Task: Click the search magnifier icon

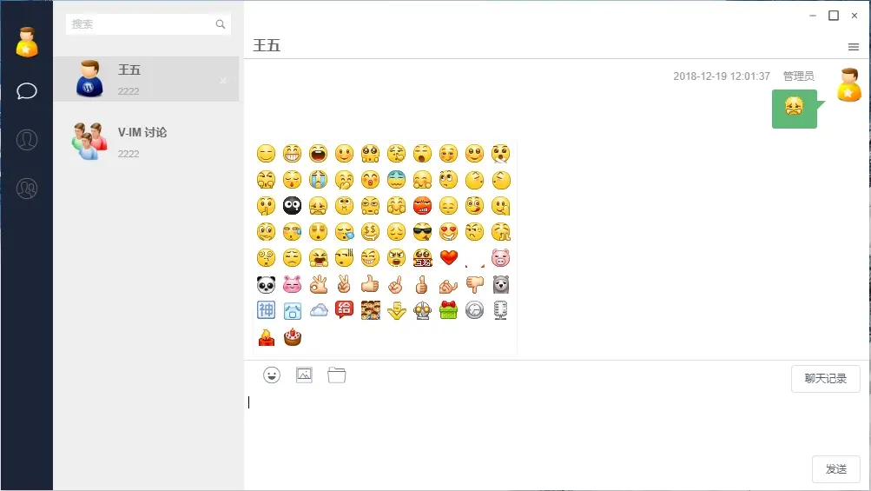Action: (221, 24)
